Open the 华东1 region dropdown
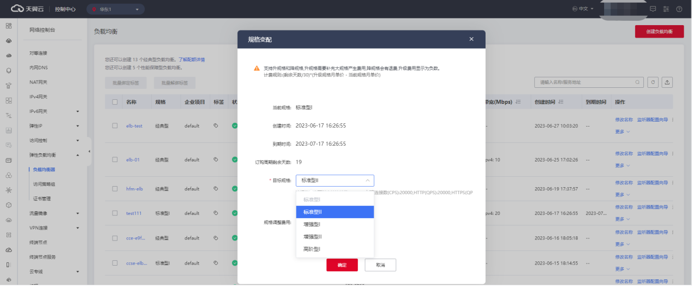 point(115,9)
